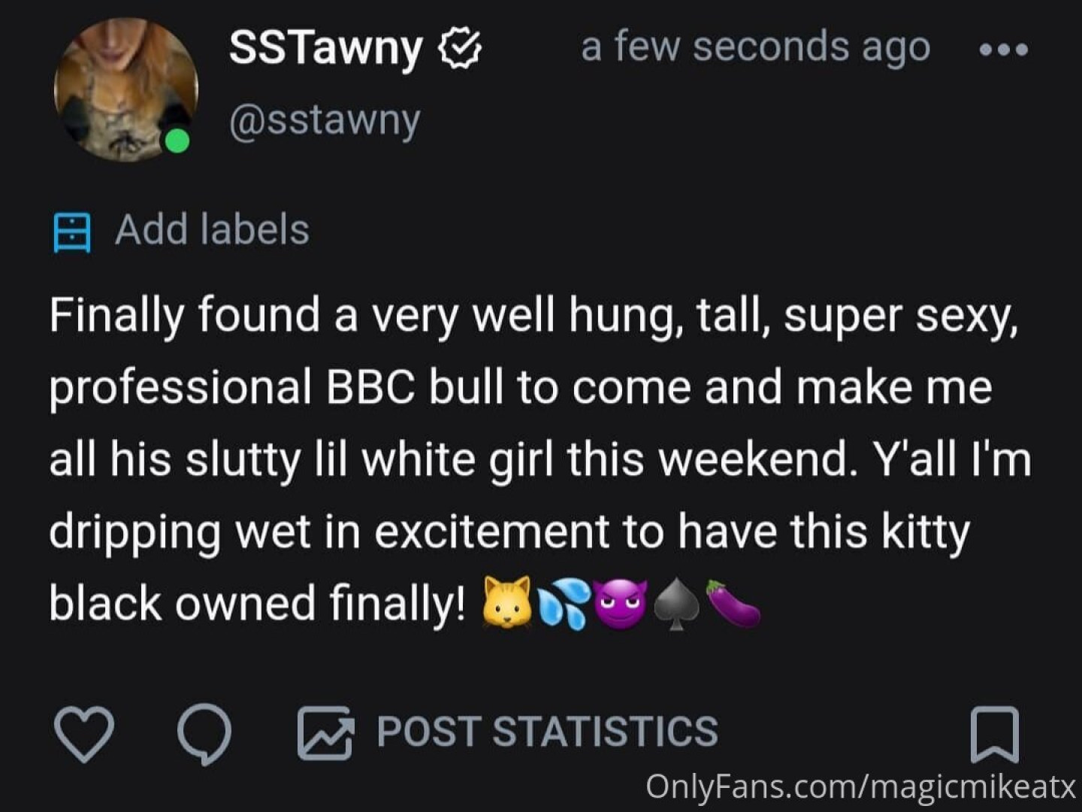Open the POST STATISTICS label
Screen dimensions: 1082x812
547,732
